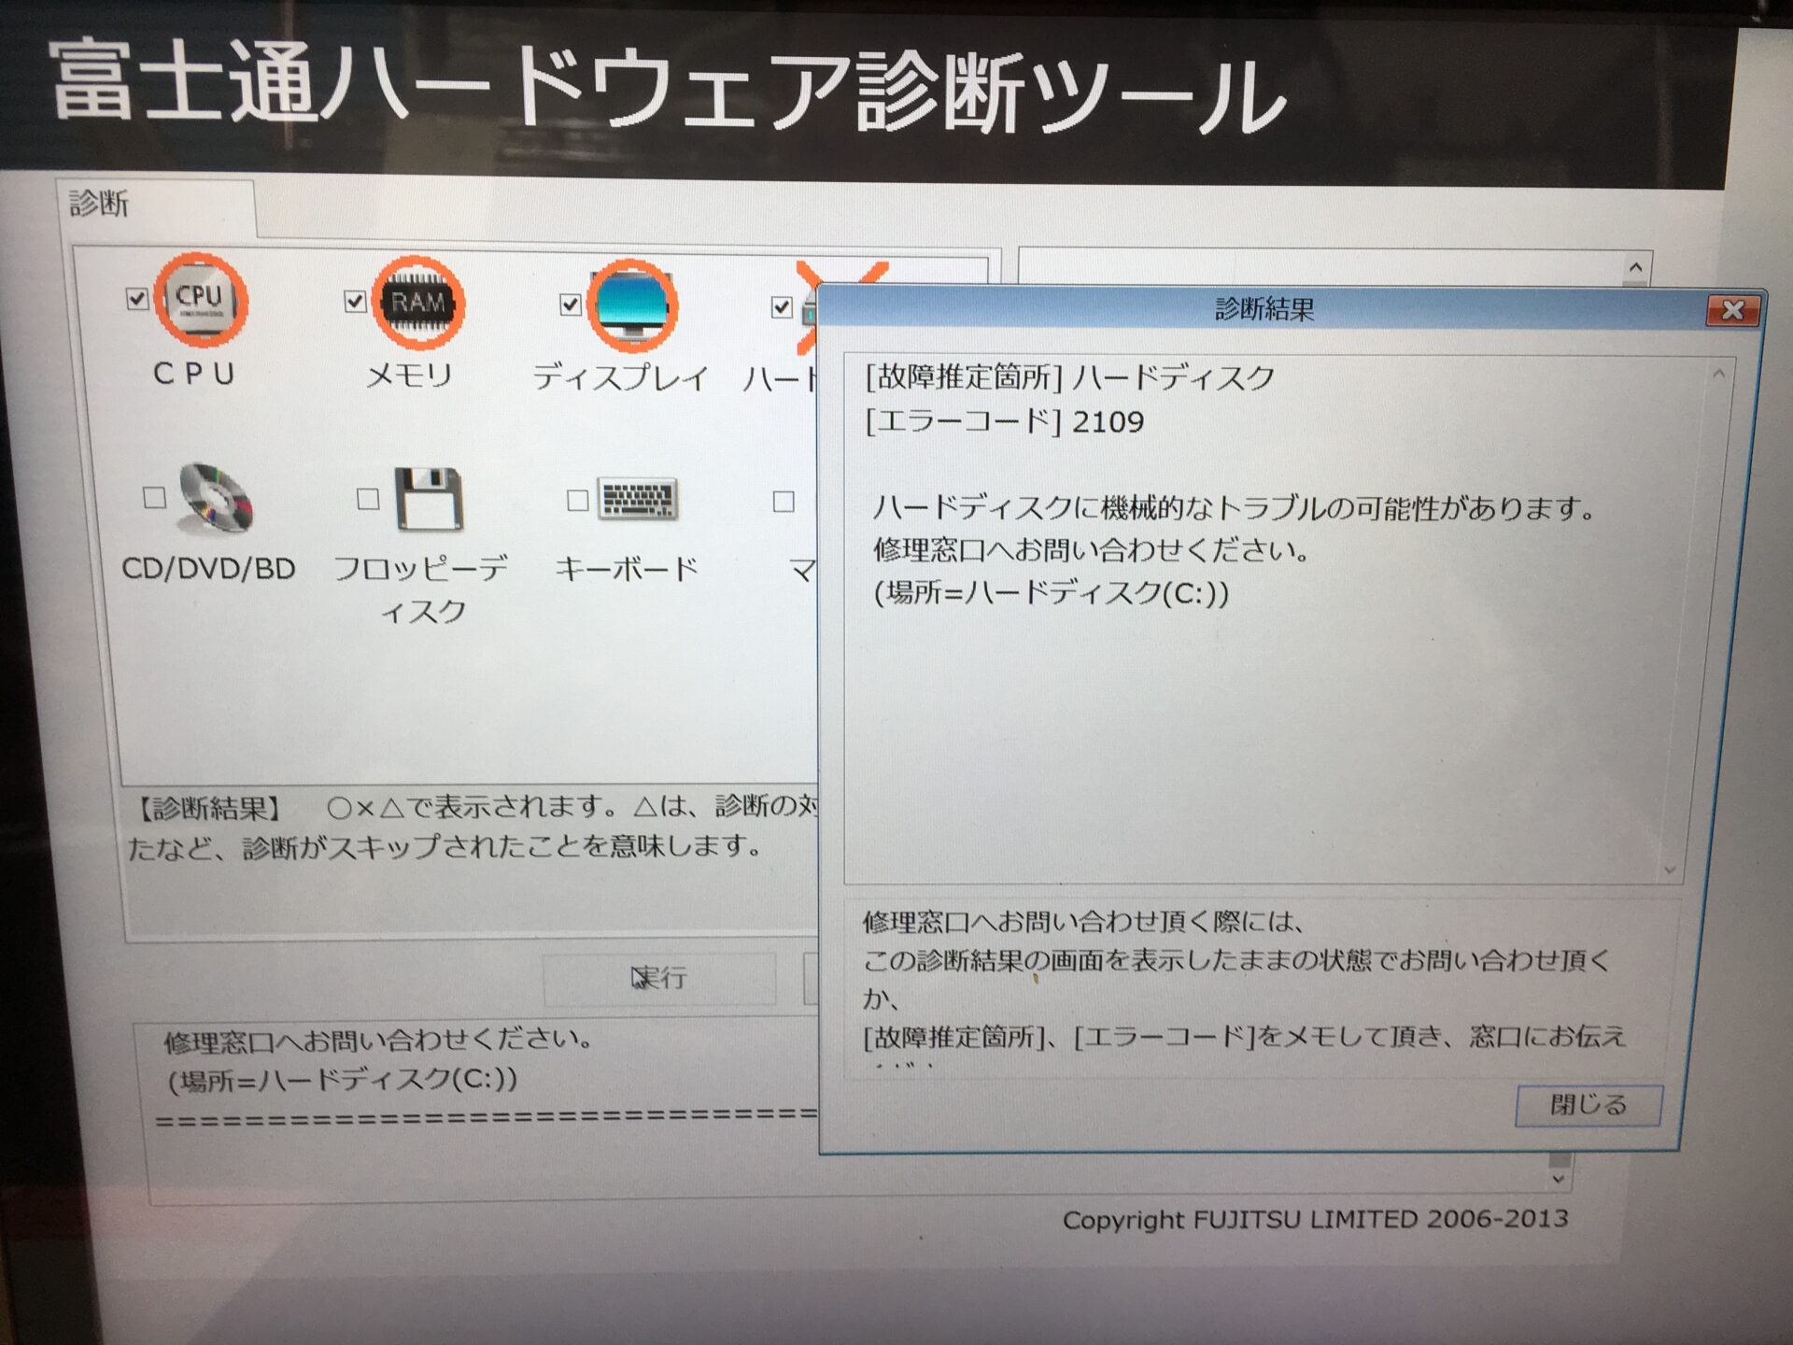Click the (場所=ハードディスク(C:)) line in the dialog
1793x1345 pixels.
coord(1051,593)
